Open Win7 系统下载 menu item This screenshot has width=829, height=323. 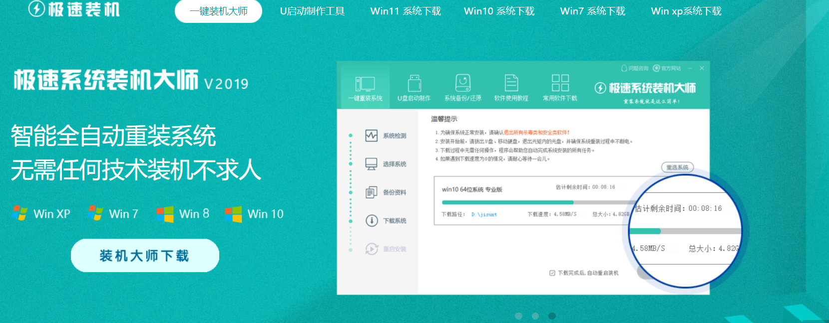tap(593, 11)
